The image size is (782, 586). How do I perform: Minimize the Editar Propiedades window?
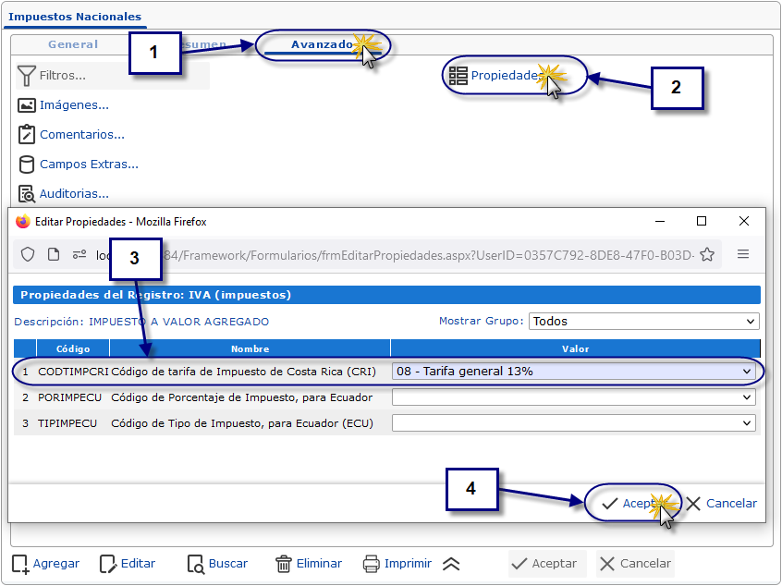coord(660,222)
